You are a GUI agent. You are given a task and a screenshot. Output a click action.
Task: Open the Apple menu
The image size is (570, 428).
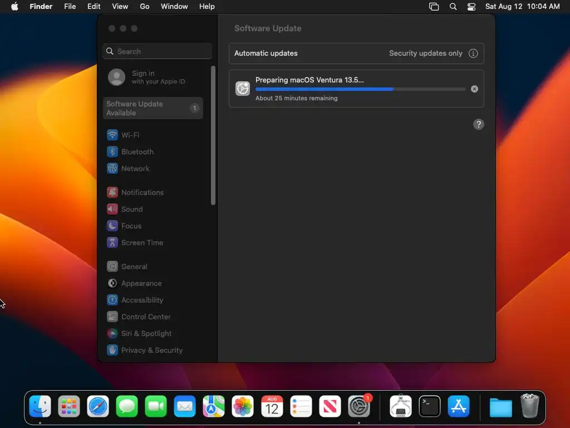pos(14,7)
